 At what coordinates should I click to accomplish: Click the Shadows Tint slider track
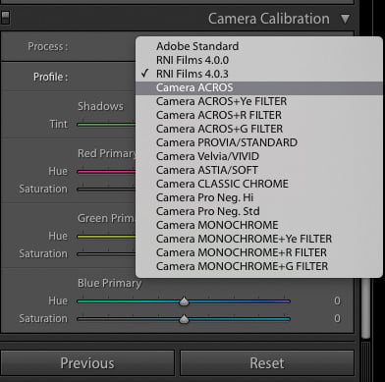tap(106, 125)
